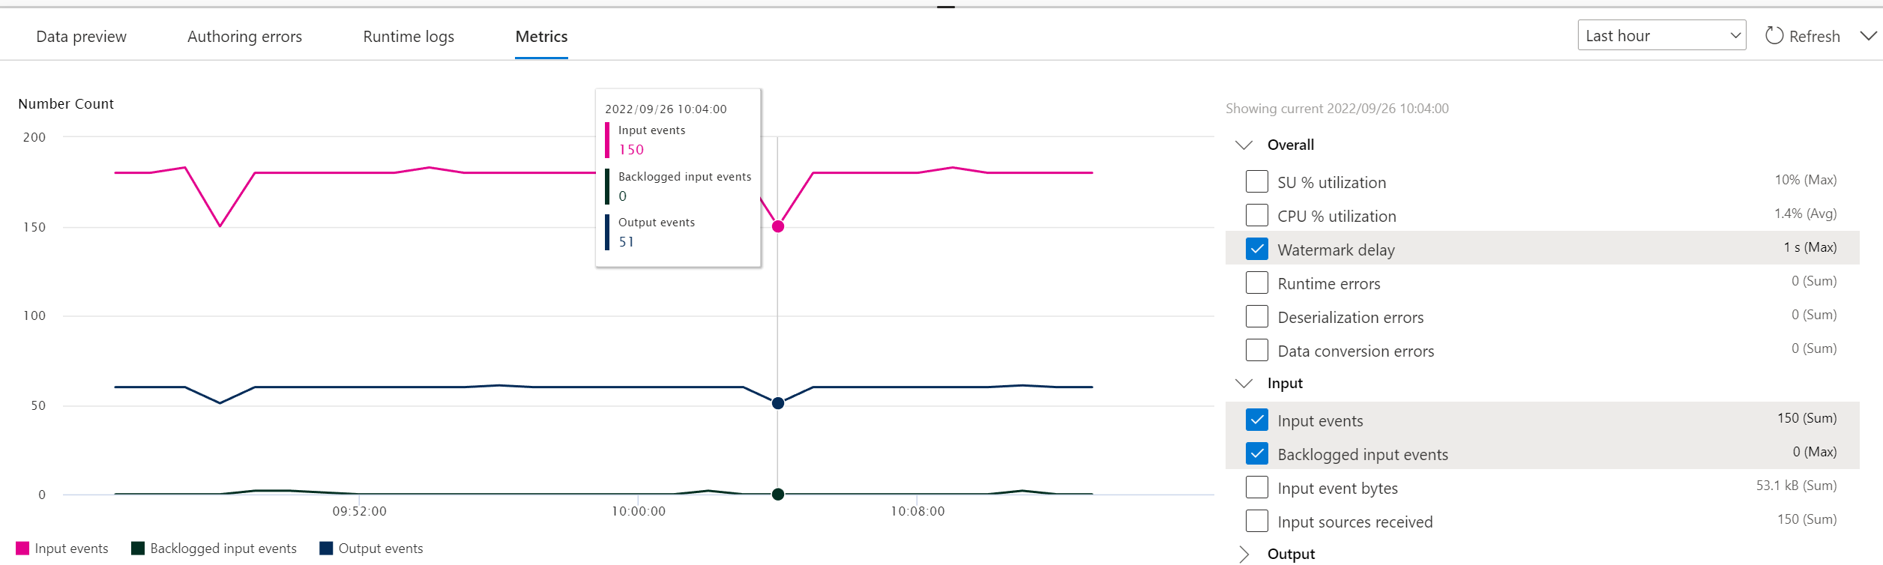Disable the Backlogged input events checkbox

pyautogui.click(x=1257, y=453)
